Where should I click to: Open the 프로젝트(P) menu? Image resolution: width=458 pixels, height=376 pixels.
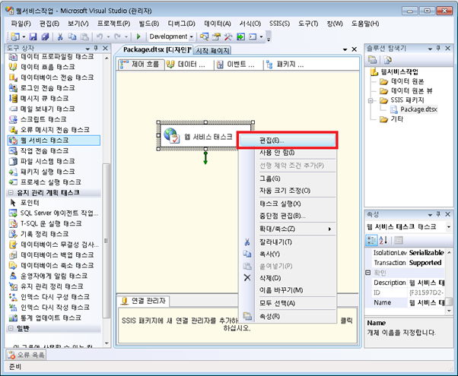pos(113,24)
